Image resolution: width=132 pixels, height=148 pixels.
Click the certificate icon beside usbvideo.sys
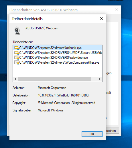click(x=17, y=58)
